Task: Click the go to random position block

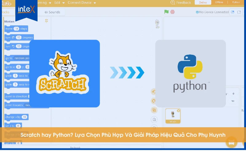Action: 17,58
